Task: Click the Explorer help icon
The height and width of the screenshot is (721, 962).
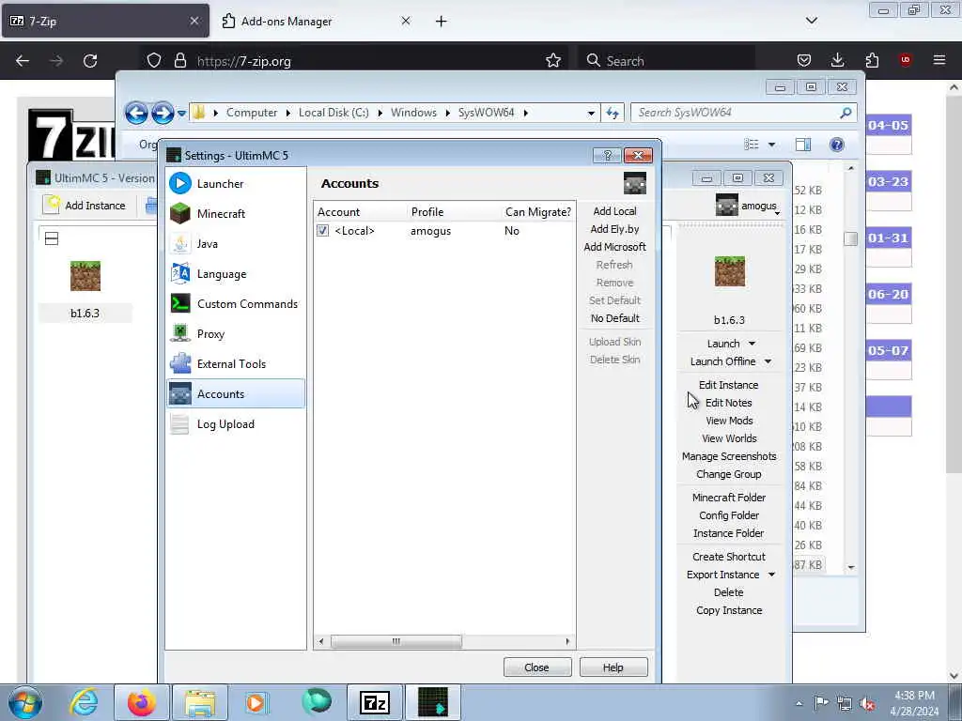Action: (x=837, y=144)
